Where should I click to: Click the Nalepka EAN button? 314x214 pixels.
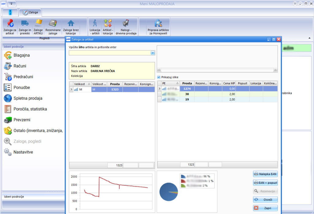265,174
